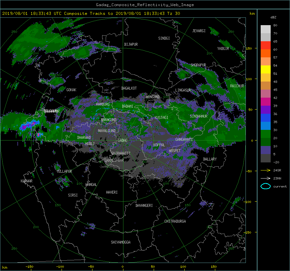Pick the red 60-65 dBZ swatch
The height and width of the screenshot is (271, 290).
pyautogui.click(x=266, y=45)
